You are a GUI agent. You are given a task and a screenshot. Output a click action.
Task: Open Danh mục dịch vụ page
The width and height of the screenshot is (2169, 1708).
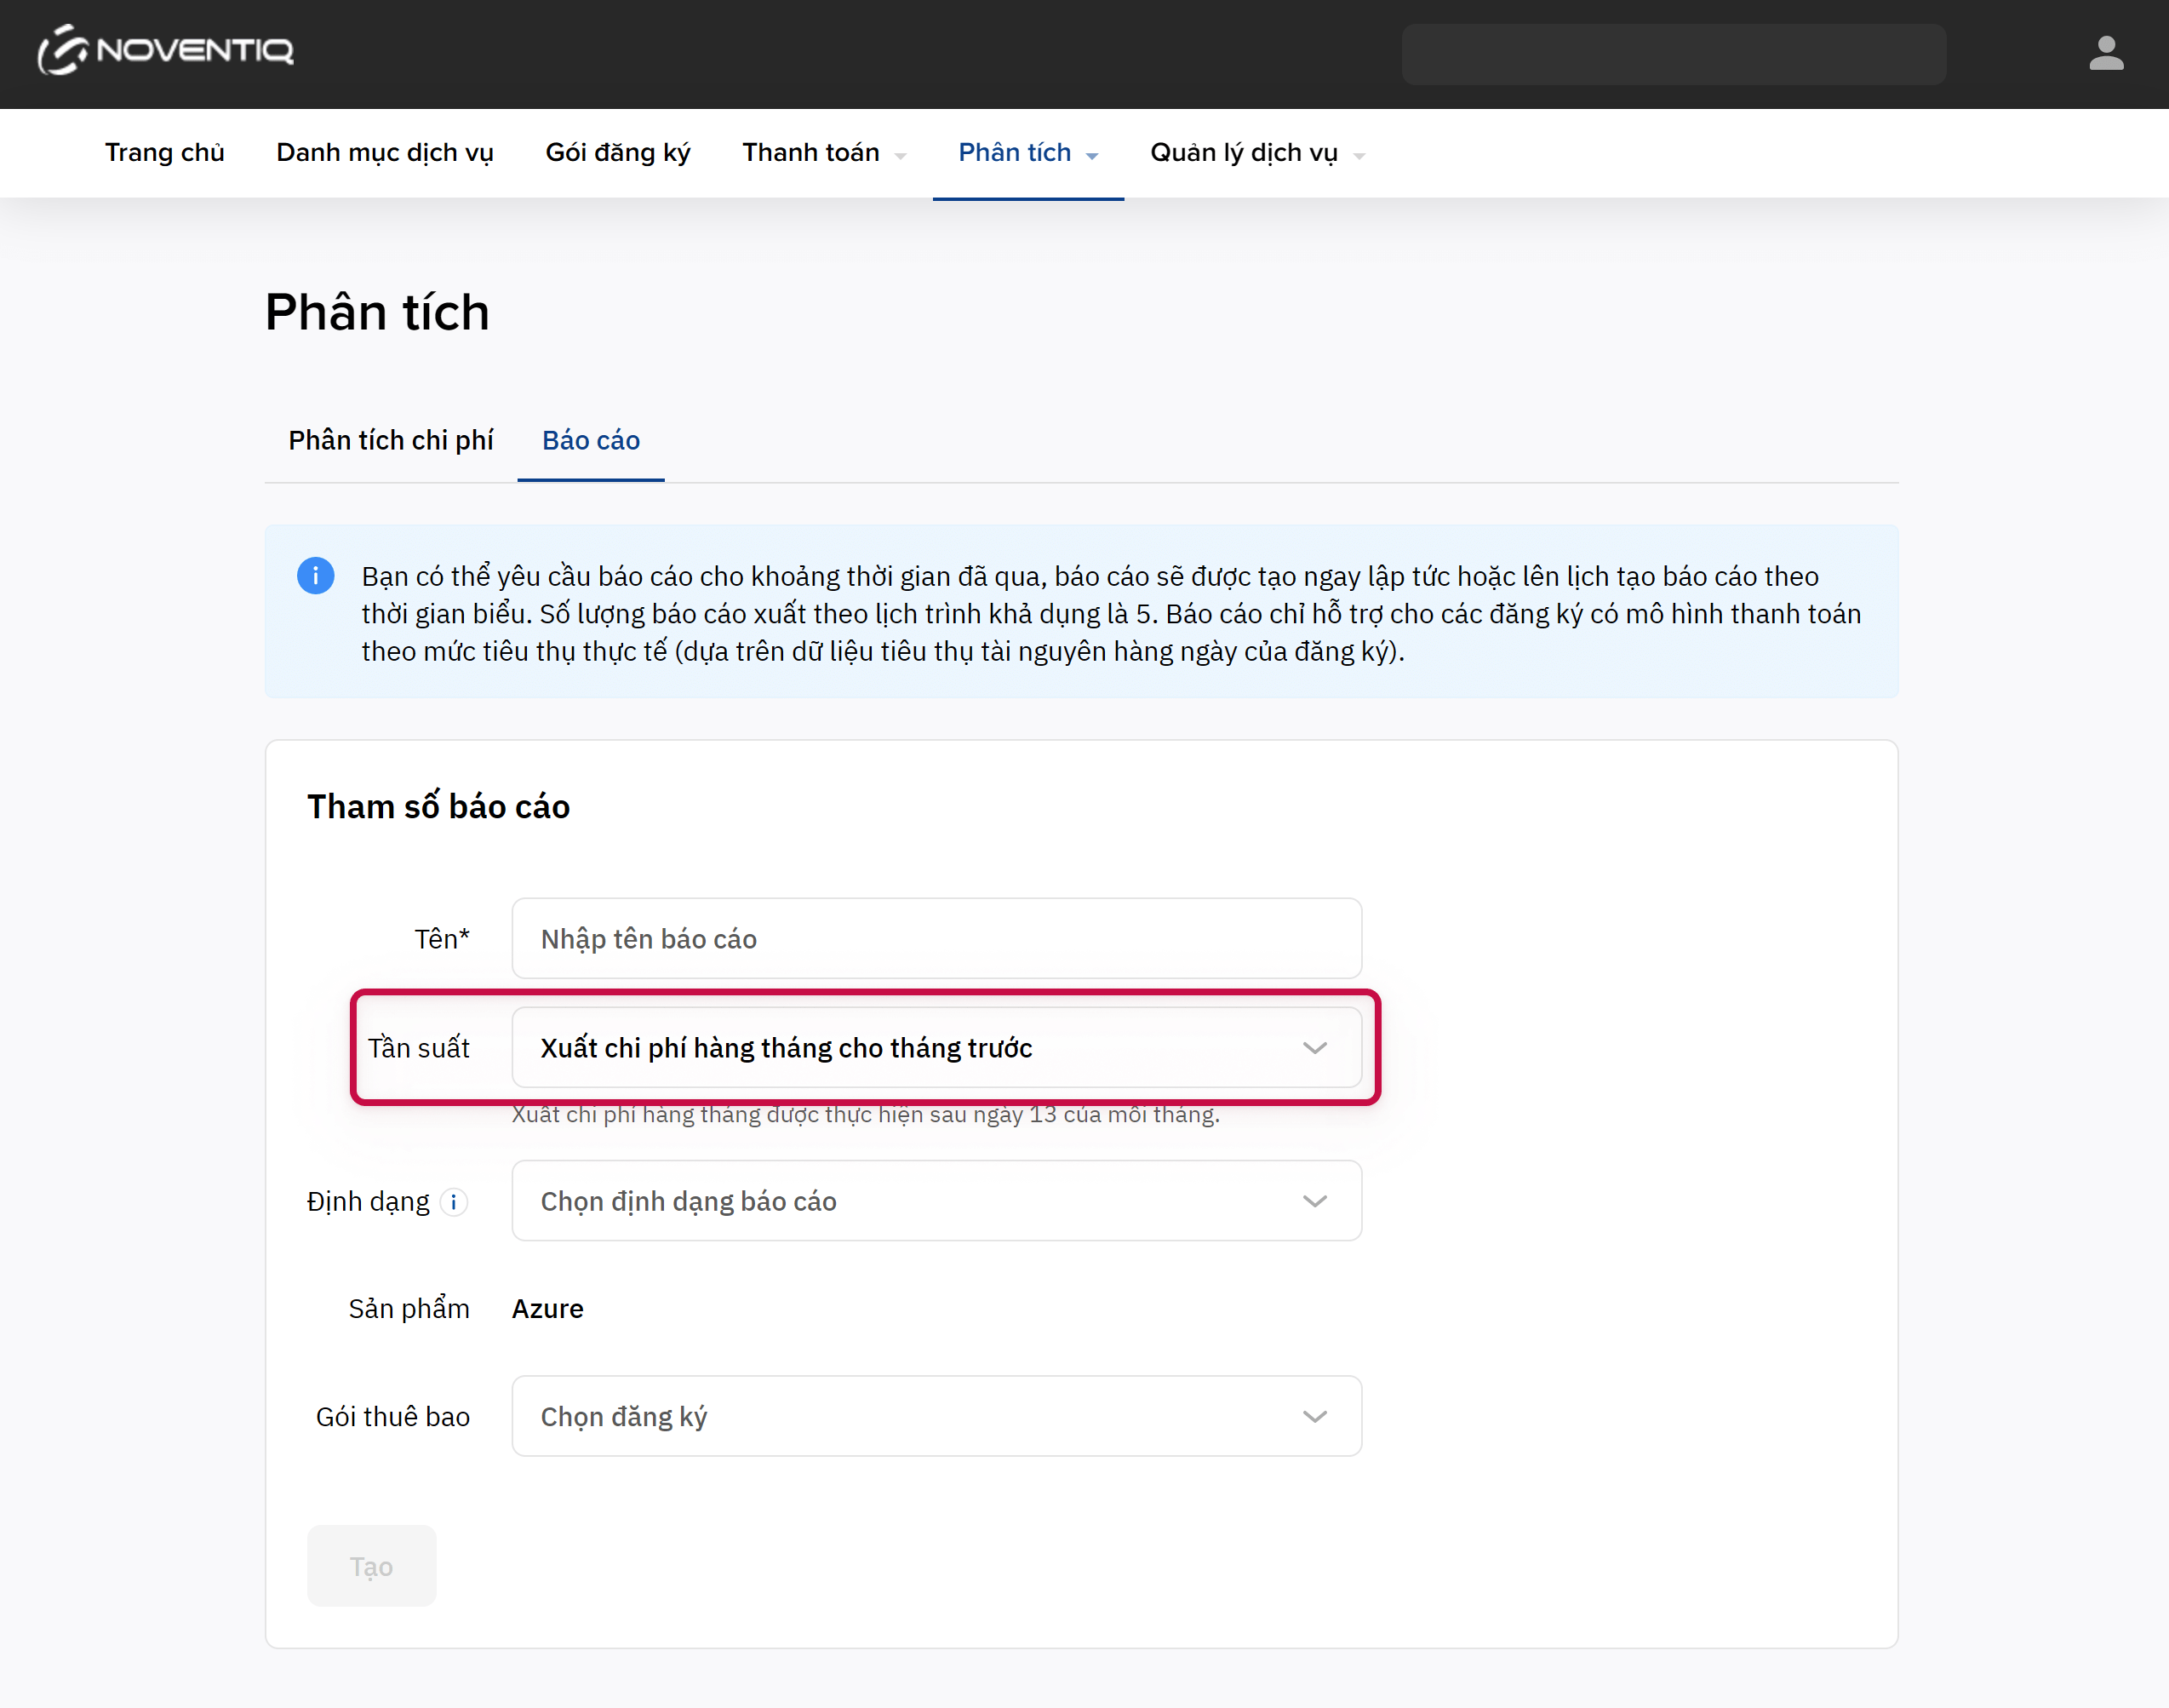[x=385, y=153]
